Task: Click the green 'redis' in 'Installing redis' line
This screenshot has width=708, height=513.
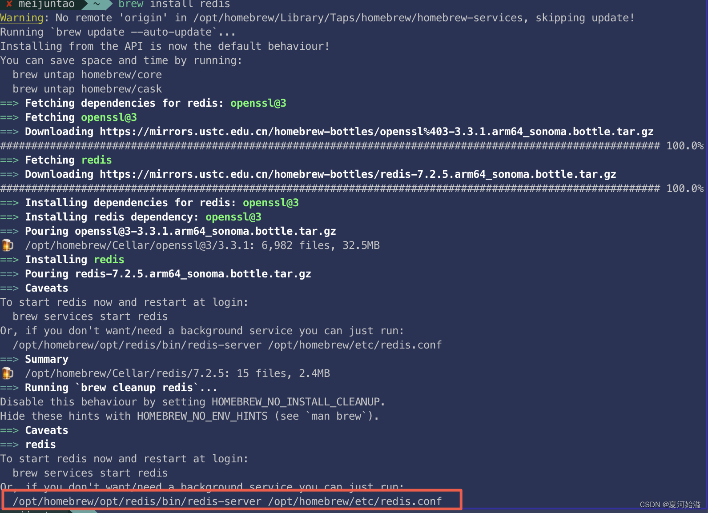Action: click(109, 260)
